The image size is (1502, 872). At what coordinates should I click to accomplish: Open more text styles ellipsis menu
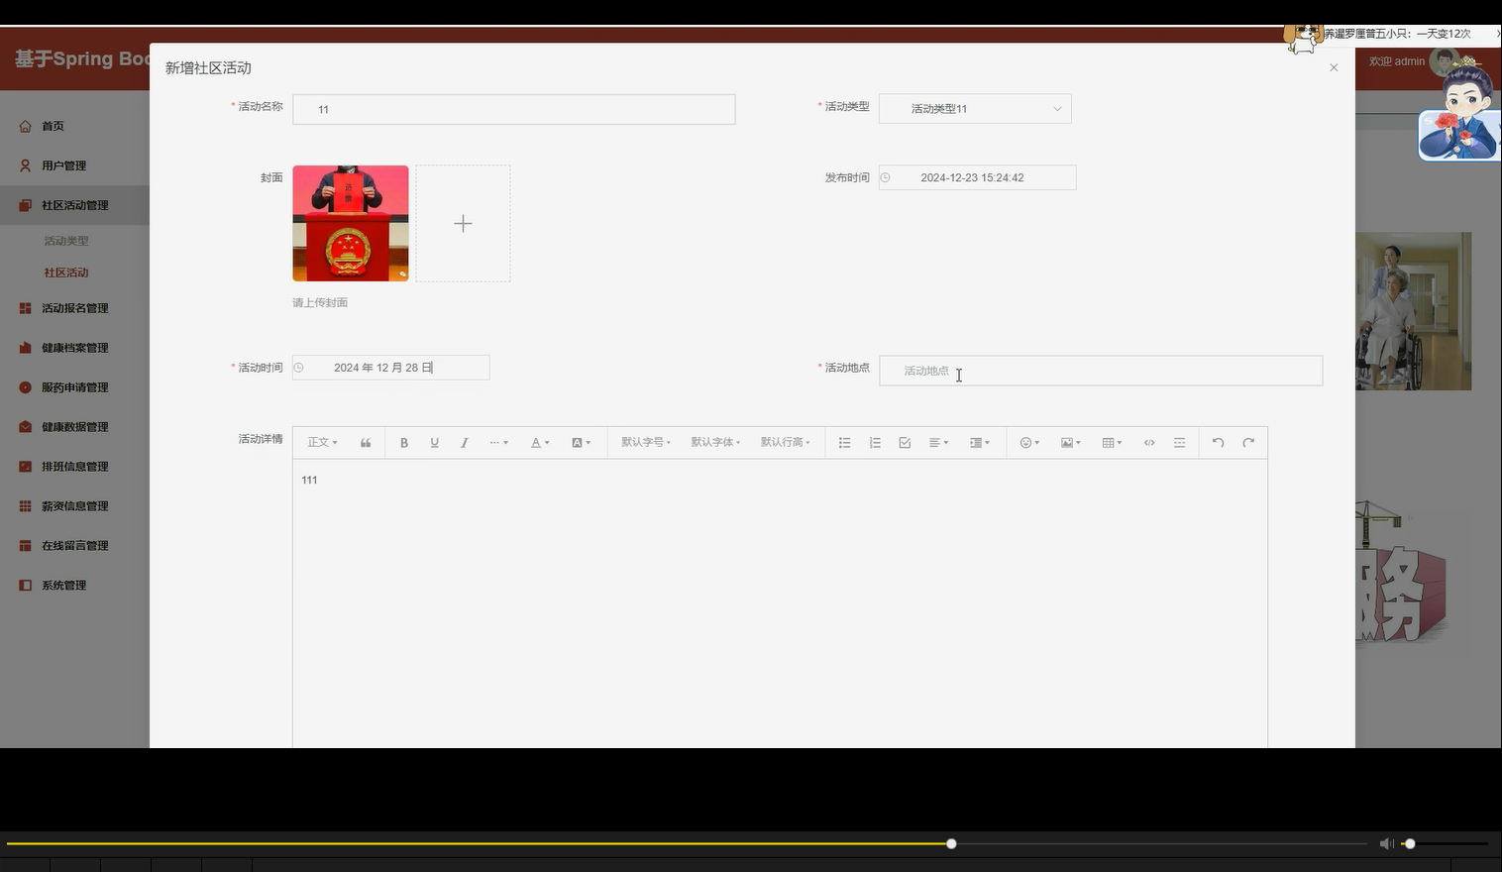coord(498,443)
